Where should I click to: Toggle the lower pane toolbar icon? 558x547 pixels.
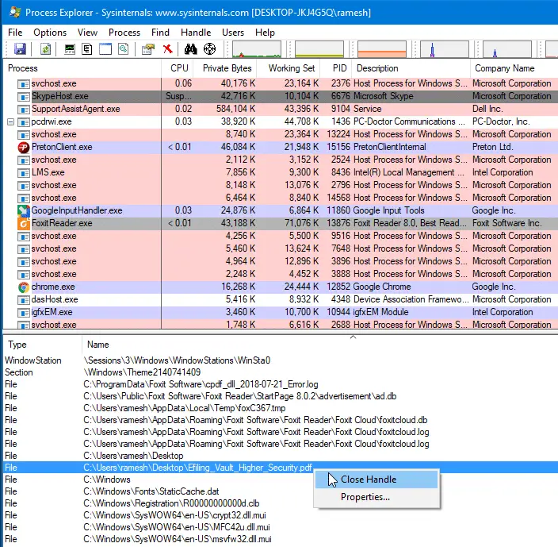click(x=105, y=48)
